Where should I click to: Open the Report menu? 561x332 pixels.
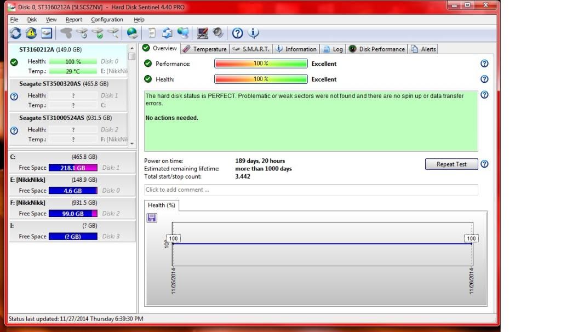(74, 20)
